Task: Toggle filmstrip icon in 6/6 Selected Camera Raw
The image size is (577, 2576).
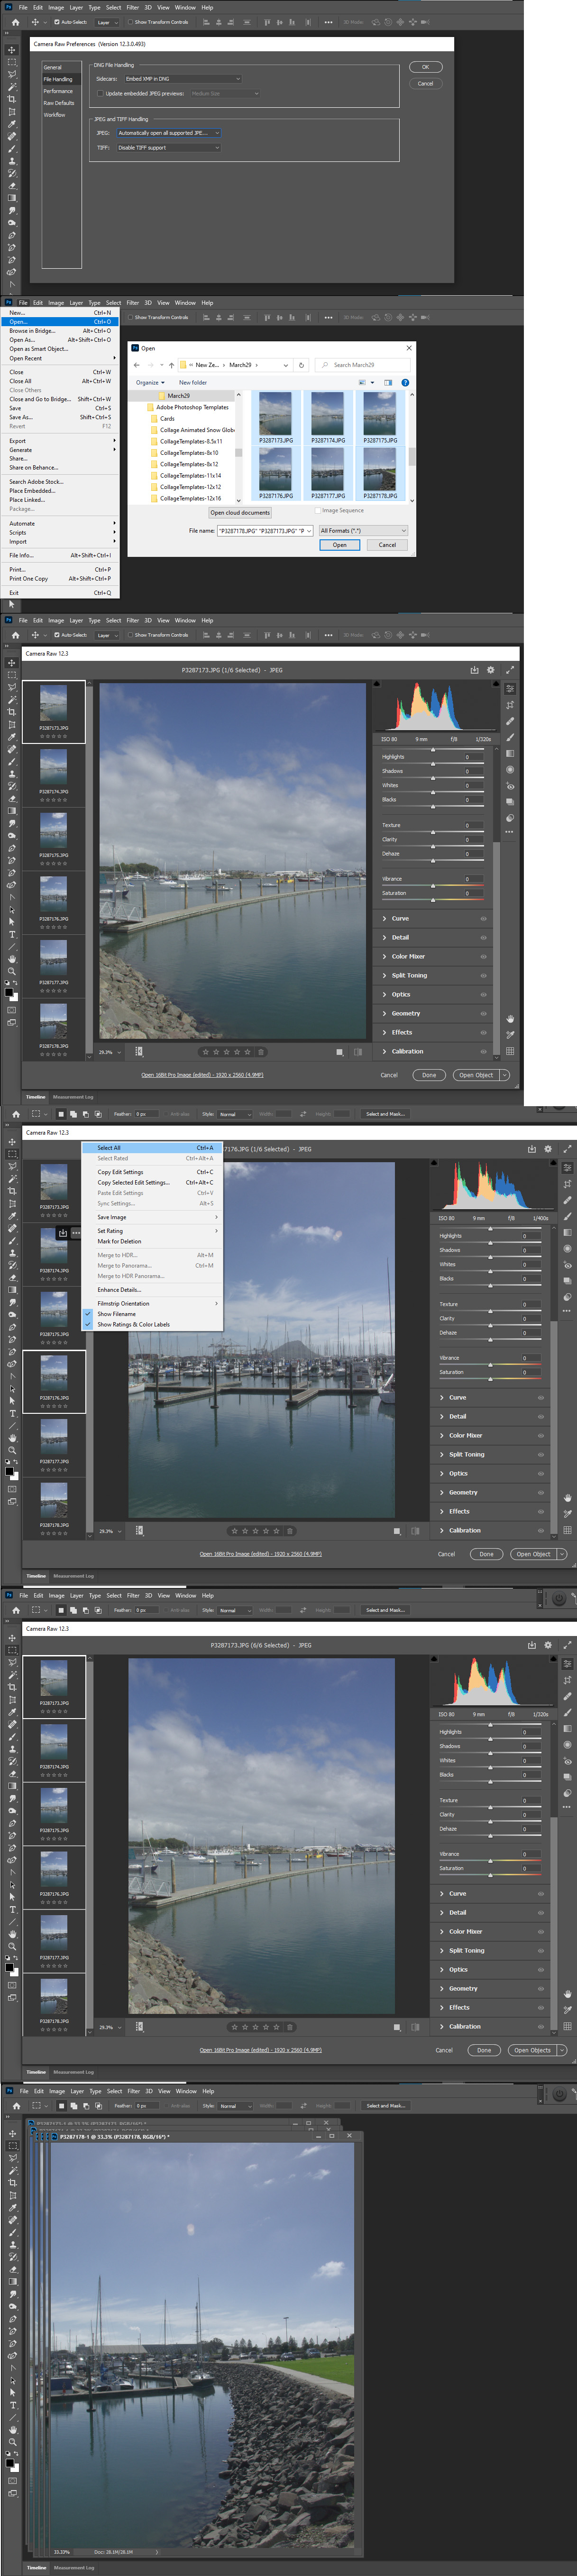Action: coord(139,2027)
